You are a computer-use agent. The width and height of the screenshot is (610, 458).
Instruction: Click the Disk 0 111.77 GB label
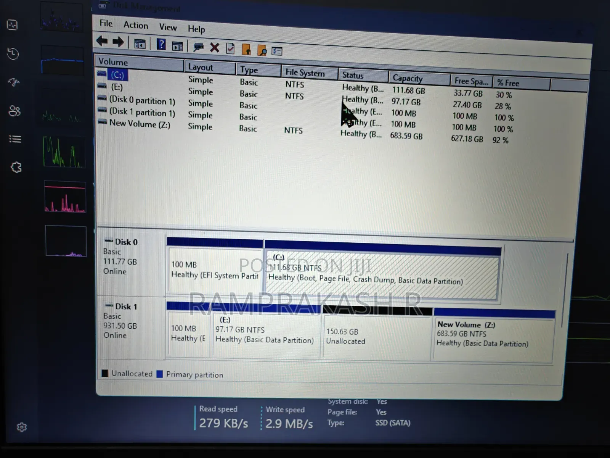(120, 262)
